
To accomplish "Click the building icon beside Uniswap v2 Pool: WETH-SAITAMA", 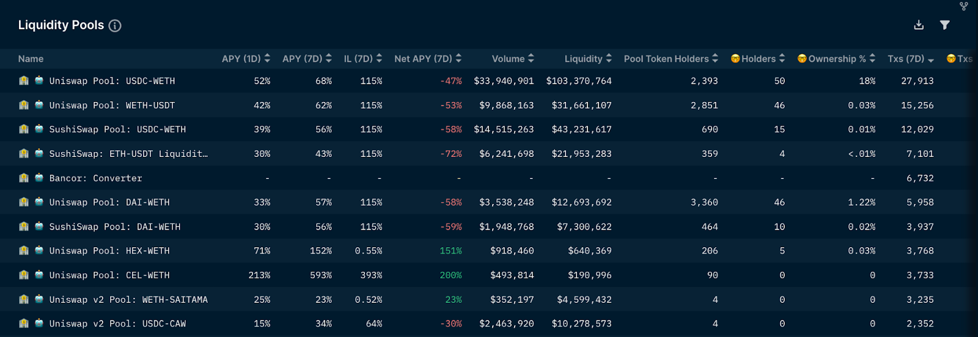I will tap(24, 299).
